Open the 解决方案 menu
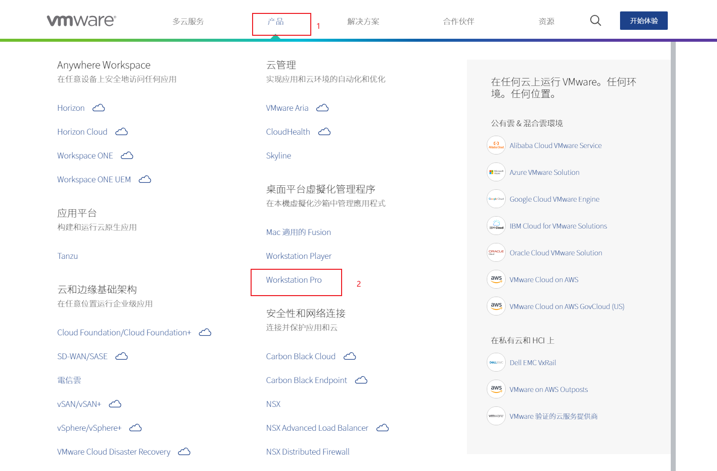The image size is (717, 471). [x=363, y=21]
